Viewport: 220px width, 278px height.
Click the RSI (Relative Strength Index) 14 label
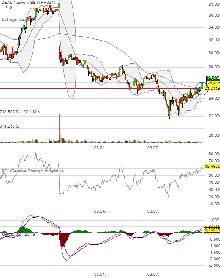[x=33, y=171]
